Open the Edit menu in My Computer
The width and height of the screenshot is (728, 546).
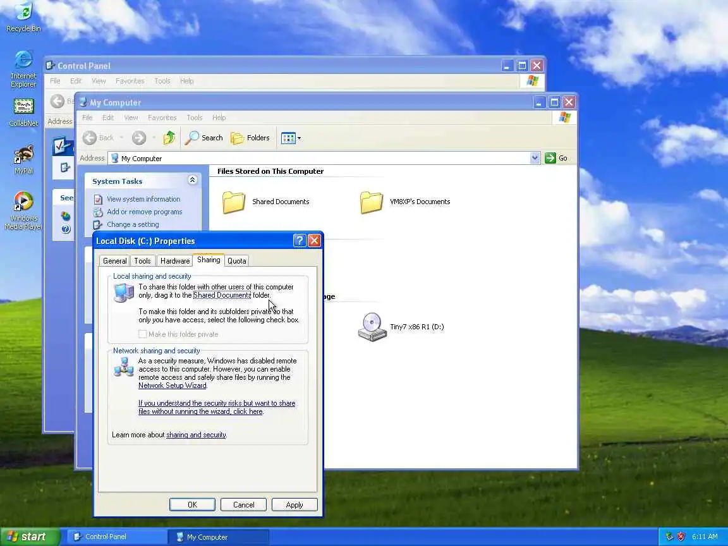[108, 118]
